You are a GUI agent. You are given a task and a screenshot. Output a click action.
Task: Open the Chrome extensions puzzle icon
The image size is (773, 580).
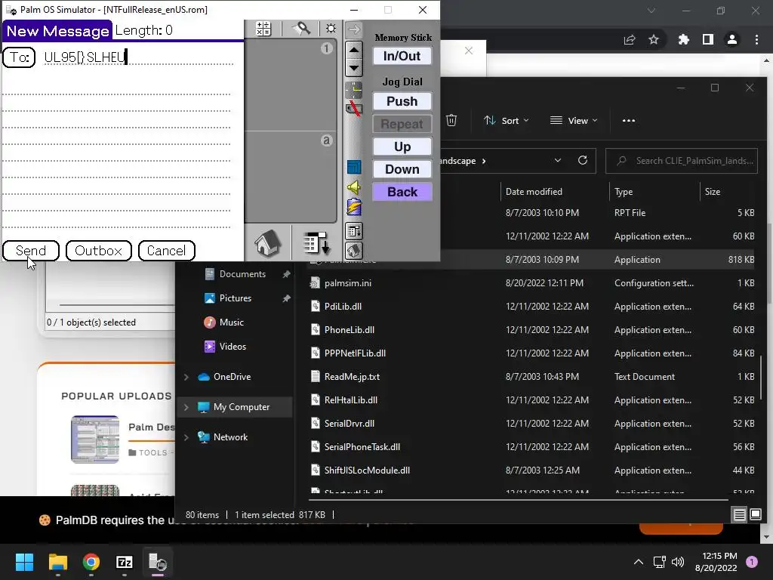point(684,39)
